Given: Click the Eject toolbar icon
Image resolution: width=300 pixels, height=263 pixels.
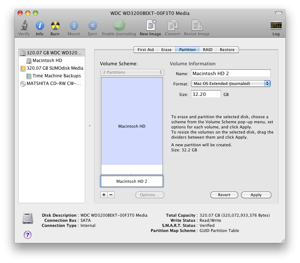Looking at the screenshot, I should tap(93, 26).
